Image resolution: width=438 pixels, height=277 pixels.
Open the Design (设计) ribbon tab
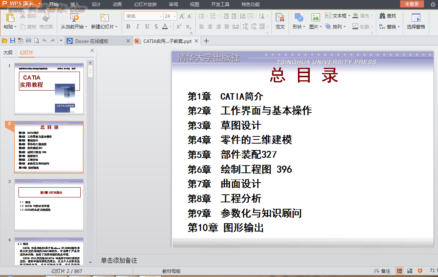pyautogui.click(x=96, y=4)
